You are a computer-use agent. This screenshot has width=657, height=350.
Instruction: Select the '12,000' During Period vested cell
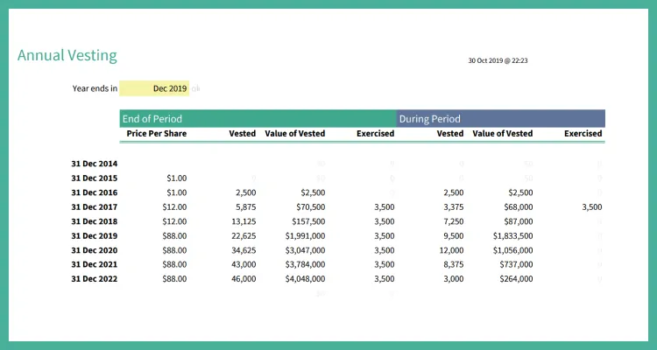click(452, 250)
